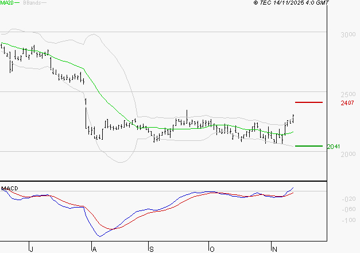Click the 3000 price axis label
The width and height of the screenshot is (360, 253).
(x=348, y=34)
